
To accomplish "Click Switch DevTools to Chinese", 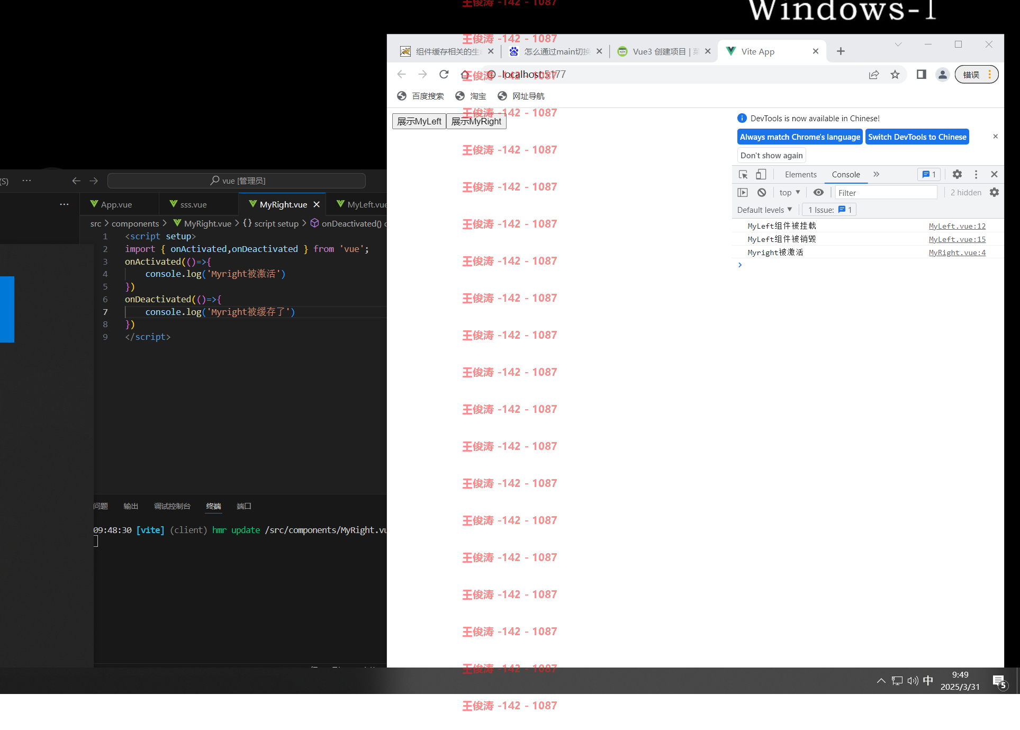I will [917, 137].
